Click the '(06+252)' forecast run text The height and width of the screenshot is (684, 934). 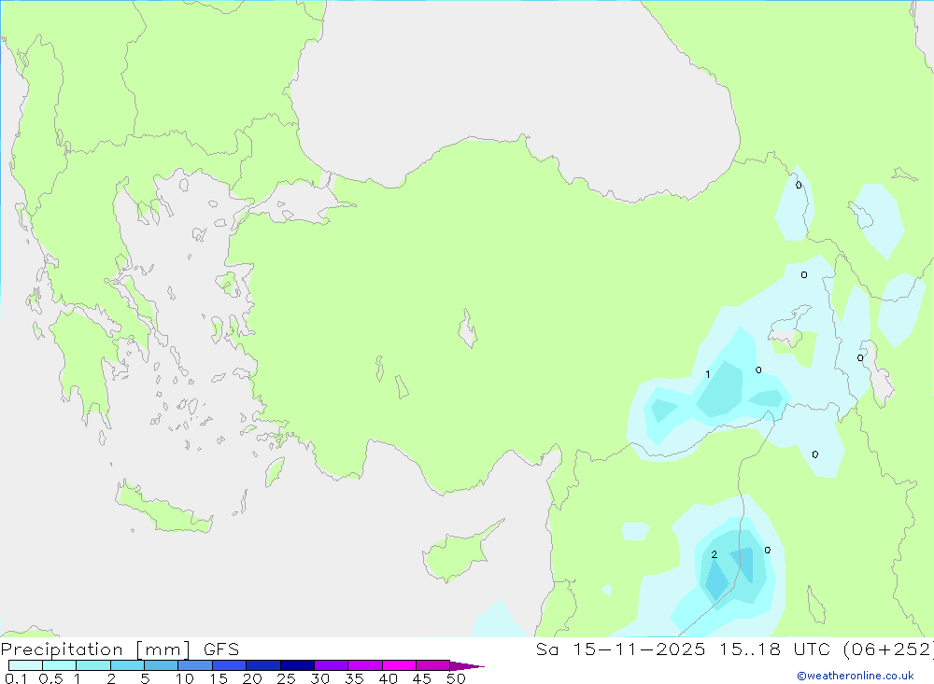pos(888,649)
